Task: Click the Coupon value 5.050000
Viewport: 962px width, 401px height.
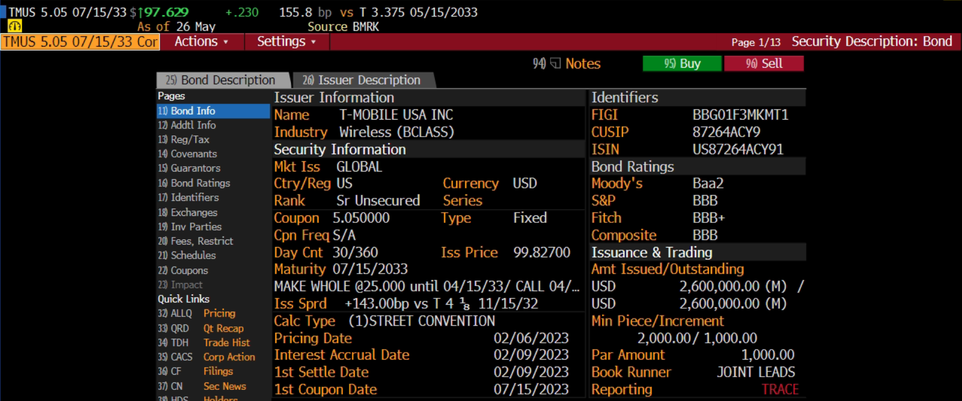Action: point(361,218)
